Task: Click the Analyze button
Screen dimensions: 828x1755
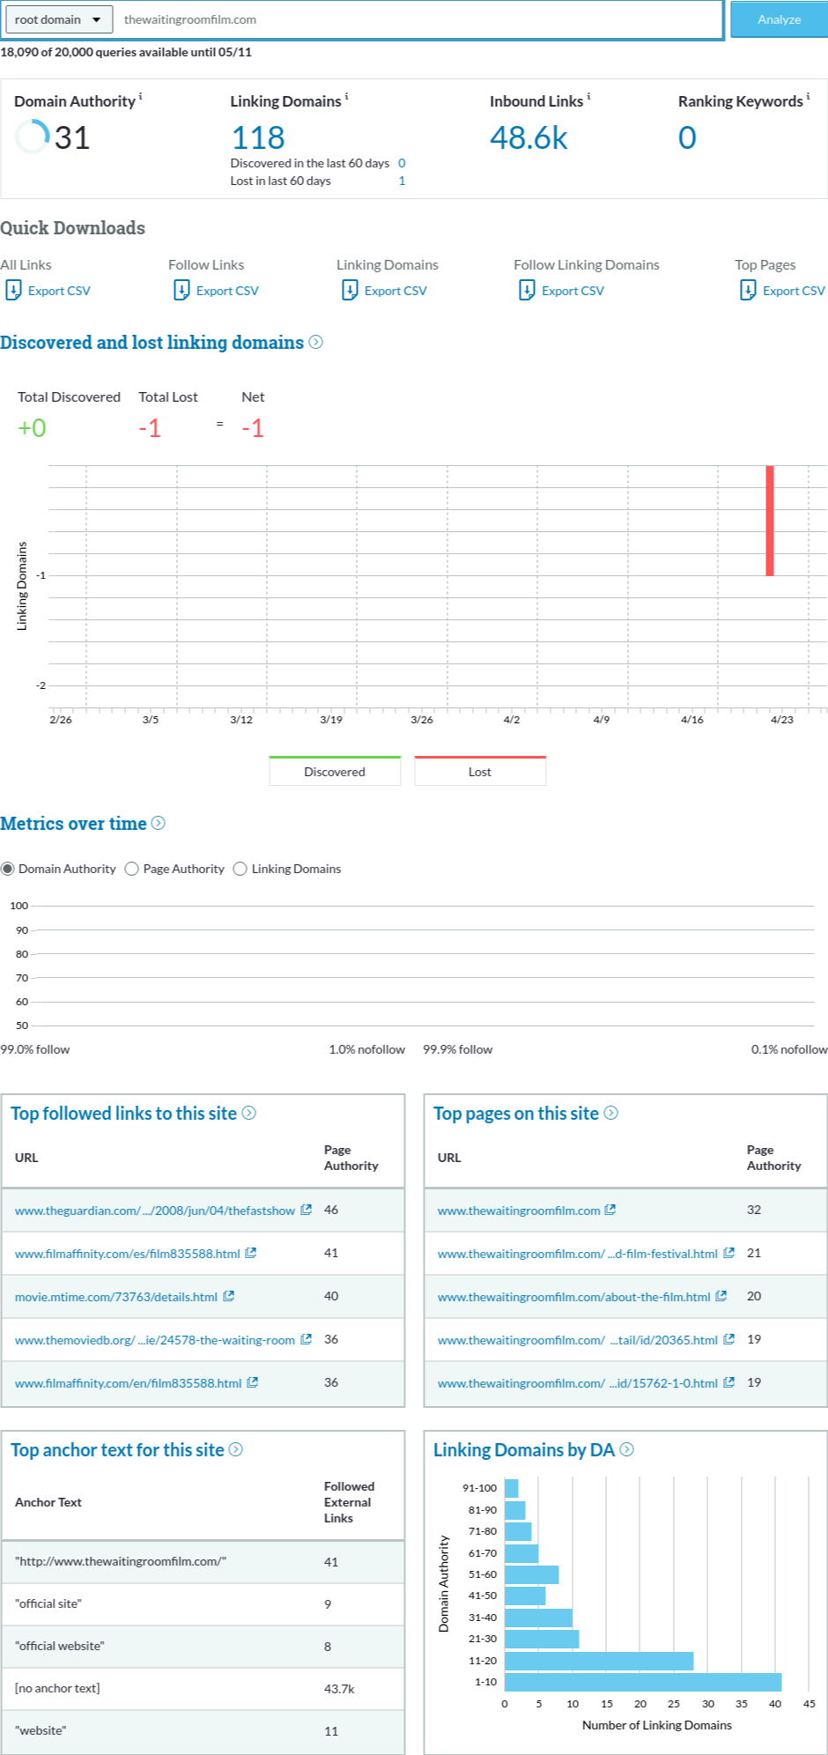Action: [x=779, y=19]
